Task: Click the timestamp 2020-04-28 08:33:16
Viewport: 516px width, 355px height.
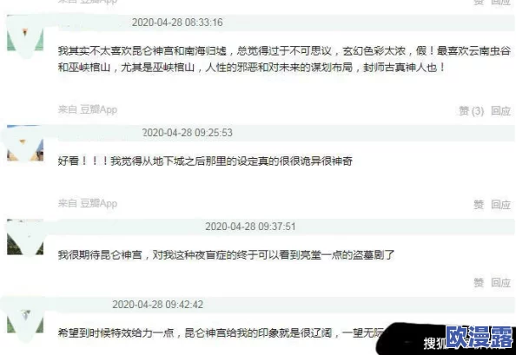Action: coord(177,23)
